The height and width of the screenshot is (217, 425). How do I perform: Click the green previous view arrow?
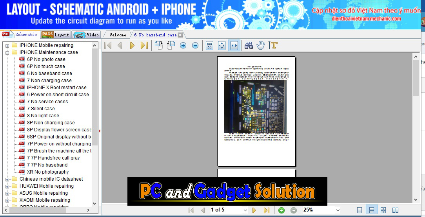pos(282,210)
